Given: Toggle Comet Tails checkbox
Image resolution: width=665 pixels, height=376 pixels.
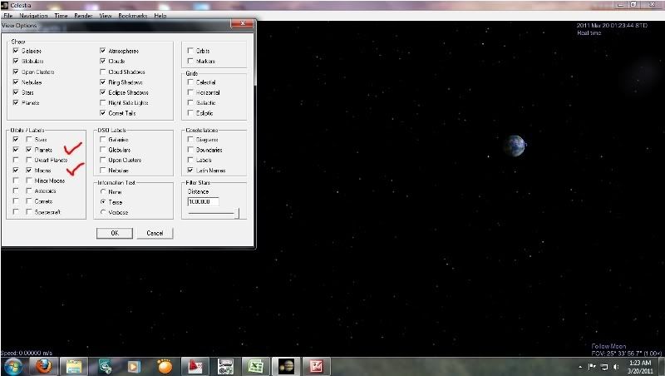Looking at the screenshot, I should (x=102, y=113).
